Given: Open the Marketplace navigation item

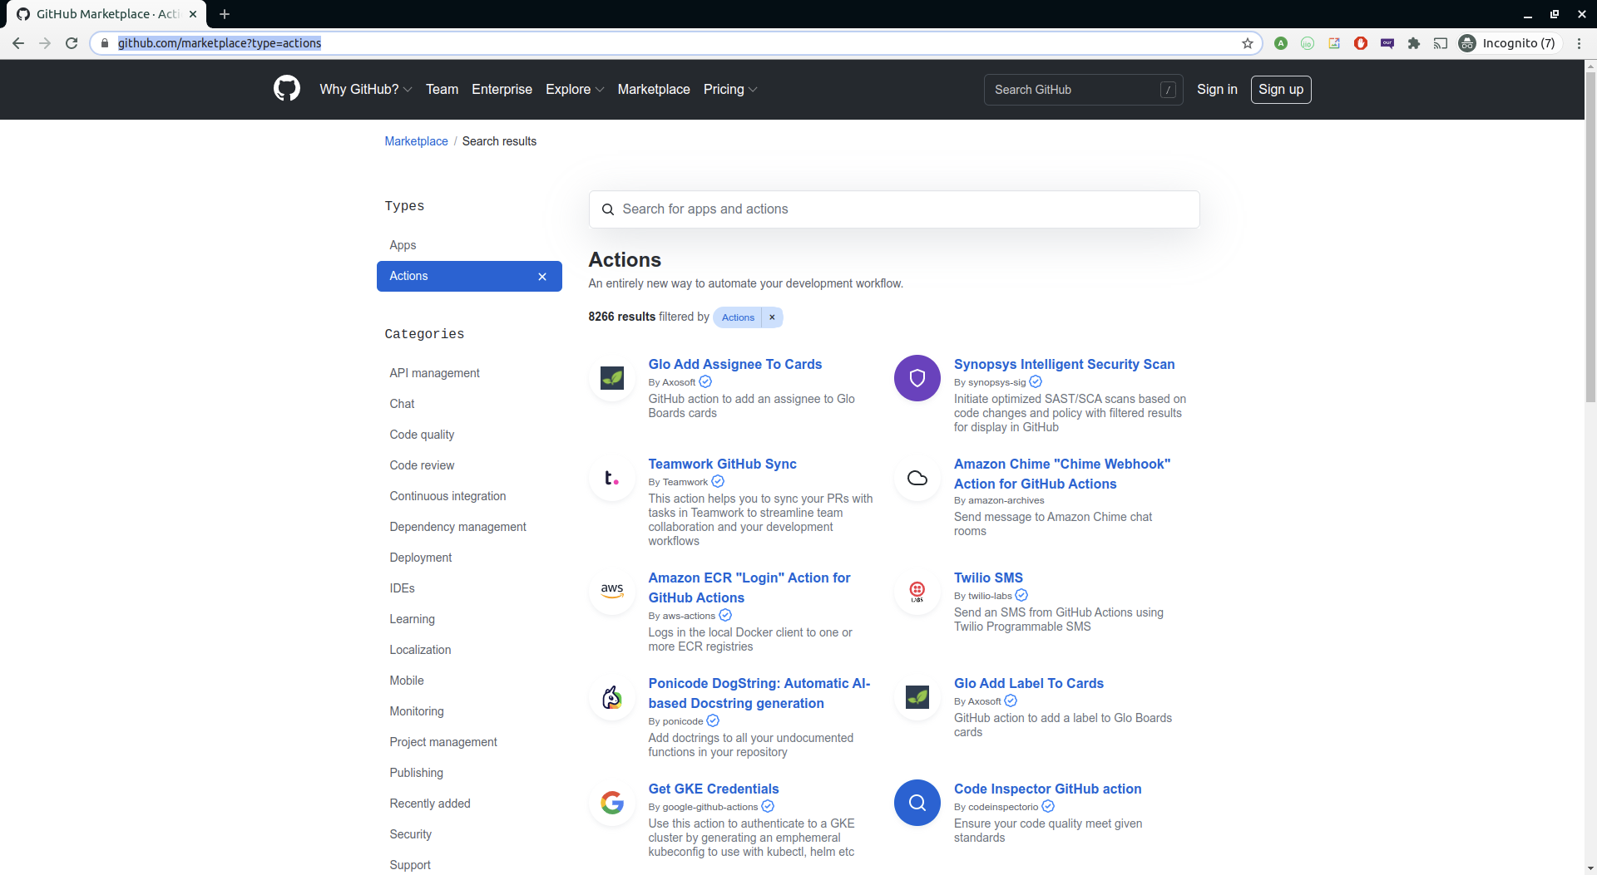Looking at the screenshot, I should (654, 89).
